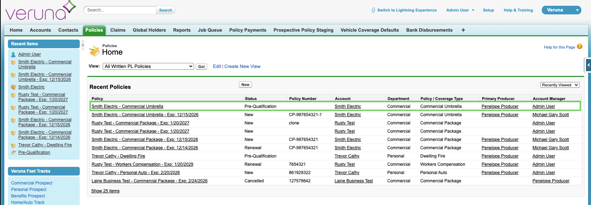Click the plus icon for all tabs
This screenshot has height=205, width=591.
(x=463, y=30)
